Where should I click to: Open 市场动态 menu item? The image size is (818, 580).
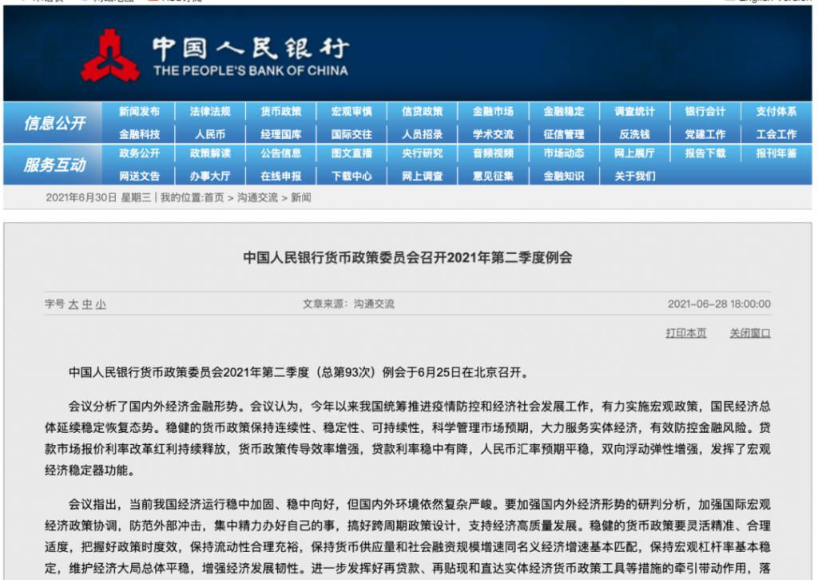[x=564, y=153]
